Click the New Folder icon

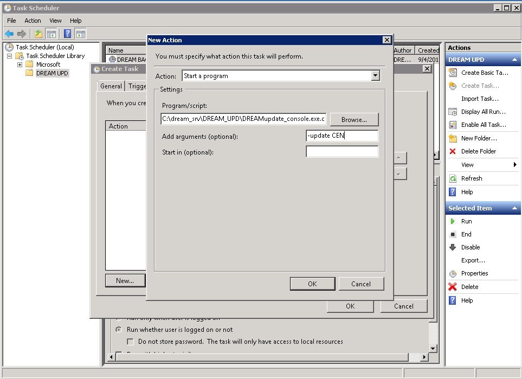pos(453,138)
